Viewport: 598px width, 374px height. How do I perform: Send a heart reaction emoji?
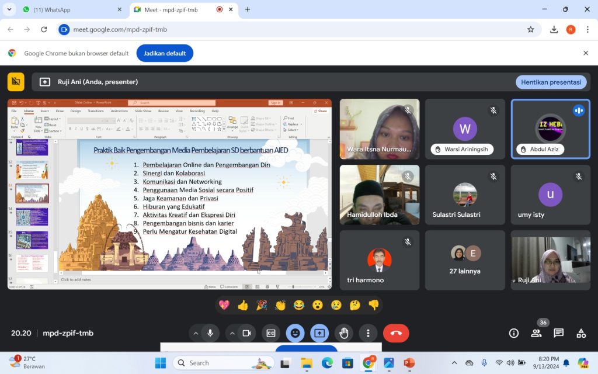click(x=224, y=304)
